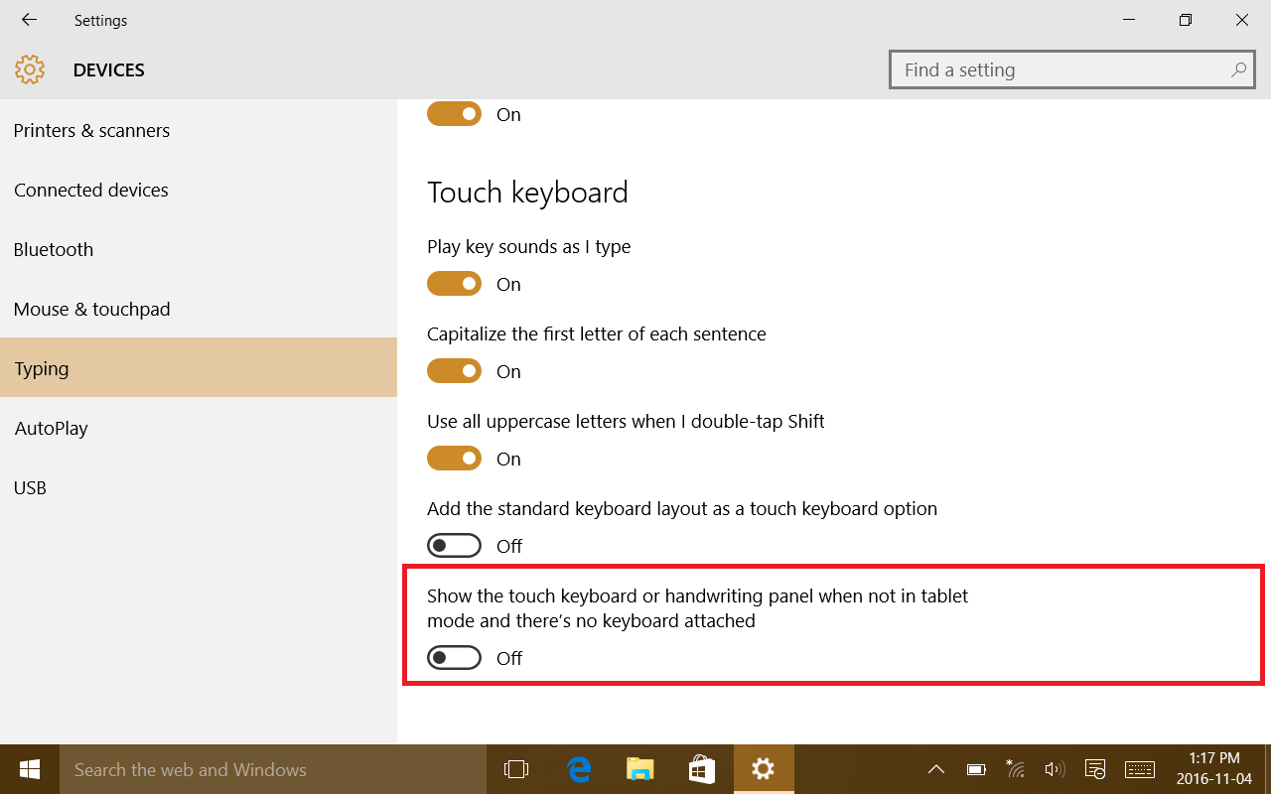Enable the standard keyboard layout toggle
This screenshot has width=1271, height=794.
(x=454, y=546)
